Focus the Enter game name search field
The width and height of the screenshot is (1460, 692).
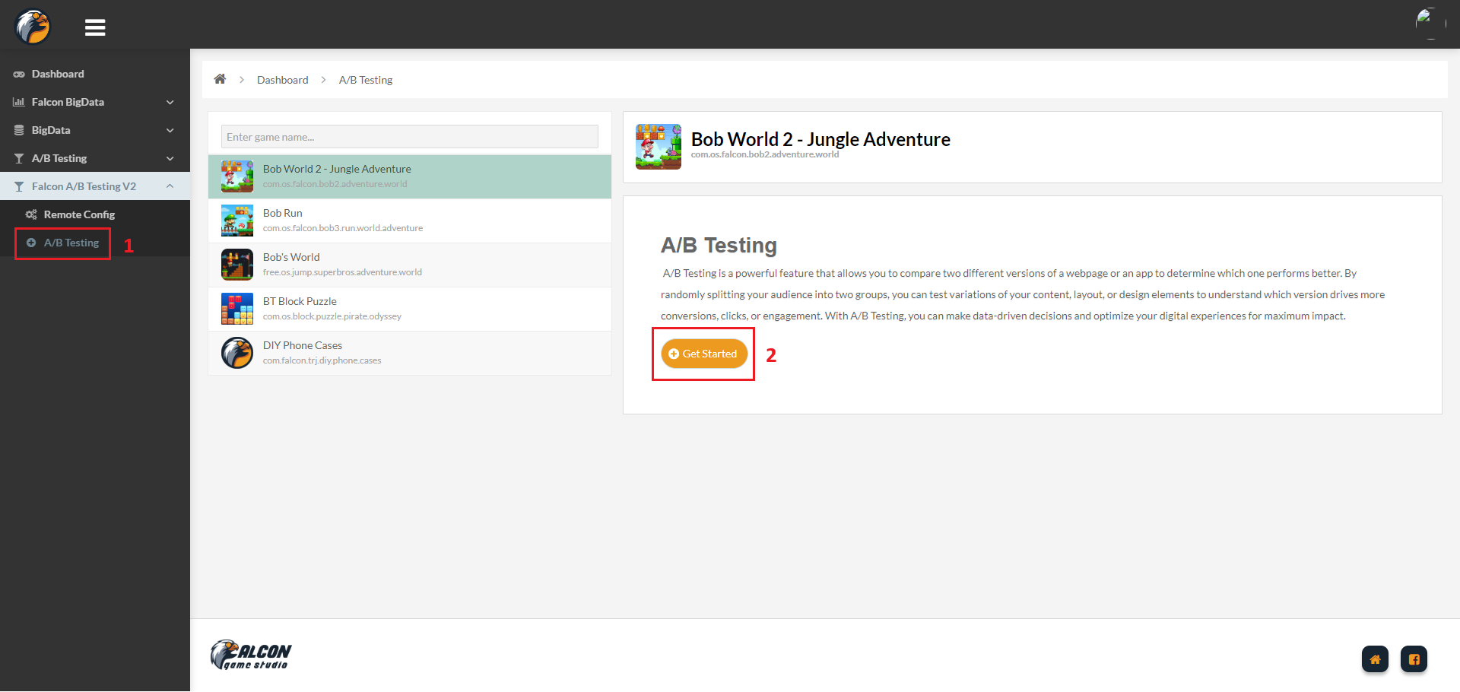[410, 137]
